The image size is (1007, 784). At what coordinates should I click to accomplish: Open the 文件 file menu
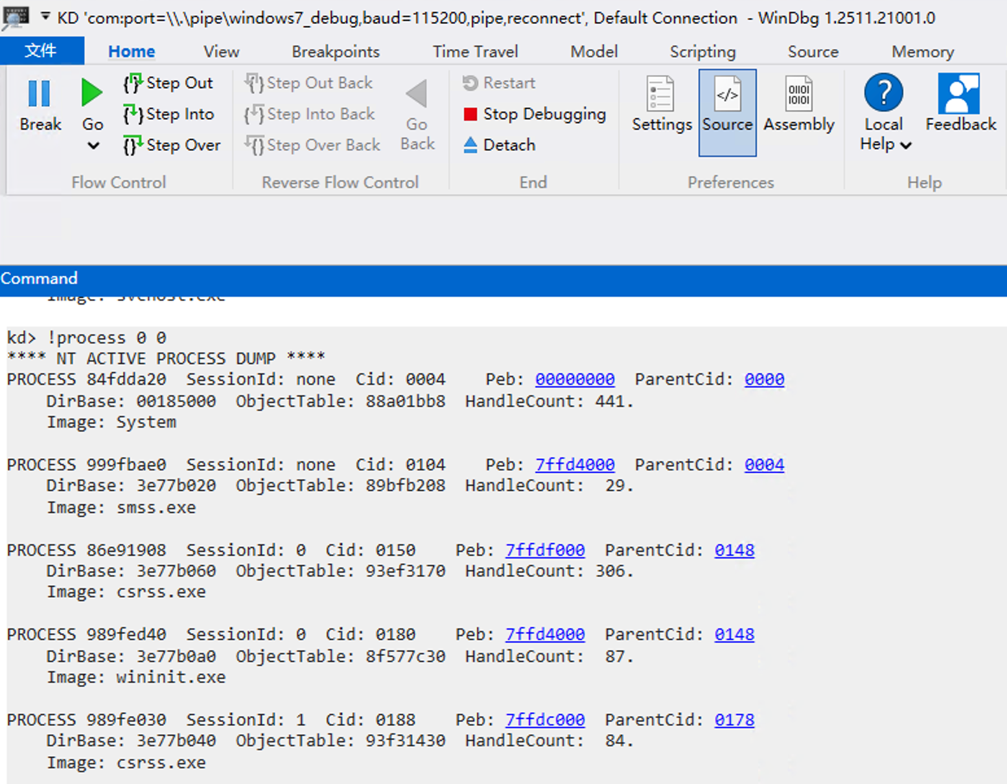[x=41, y=51]
